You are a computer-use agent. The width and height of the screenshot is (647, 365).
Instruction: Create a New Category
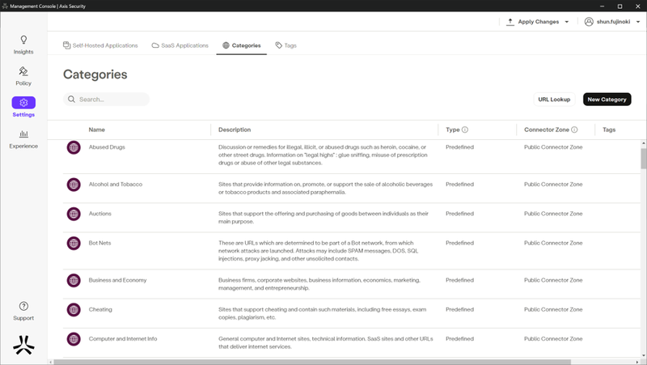(x=607, y=99)
